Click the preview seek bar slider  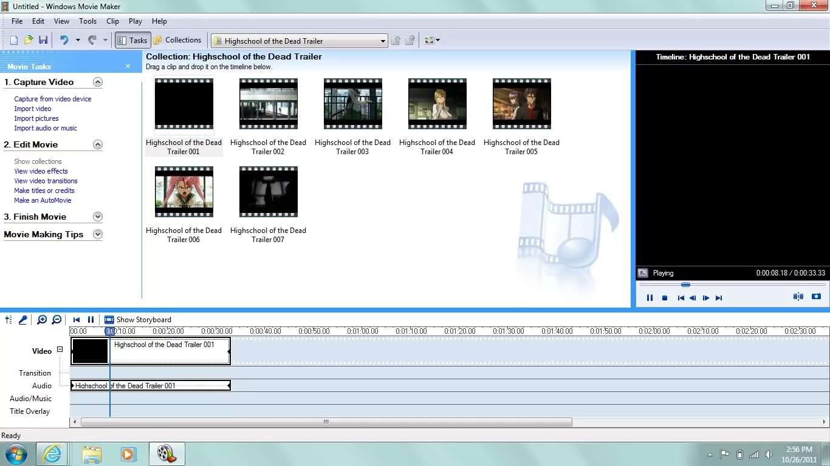685,285
